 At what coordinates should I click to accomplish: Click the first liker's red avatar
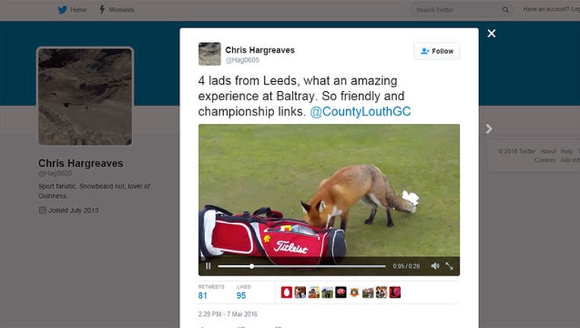point(286,292)
